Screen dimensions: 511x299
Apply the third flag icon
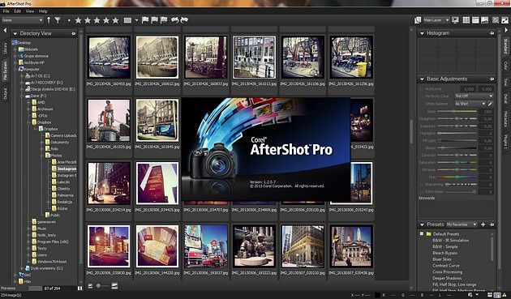(164, 20)
